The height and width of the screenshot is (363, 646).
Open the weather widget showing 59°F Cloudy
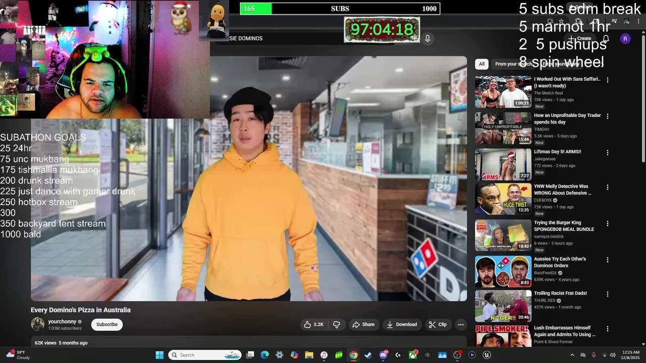coord(18,355)
